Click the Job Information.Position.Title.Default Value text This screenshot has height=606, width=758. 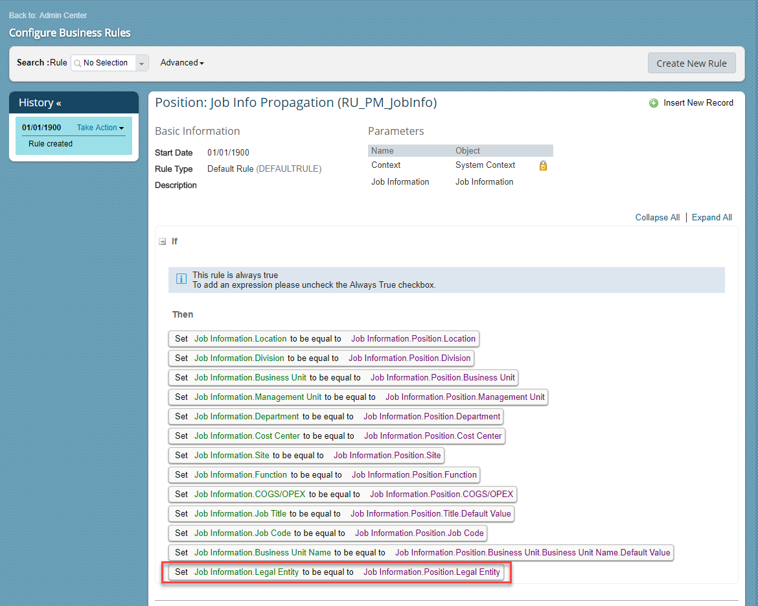point(430,513)
